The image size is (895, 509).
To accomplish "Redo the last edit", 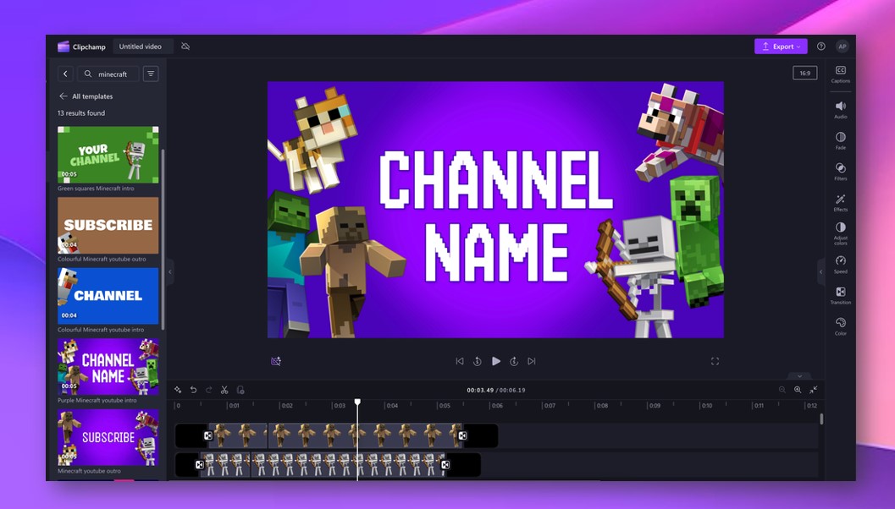I will (209, 390).
